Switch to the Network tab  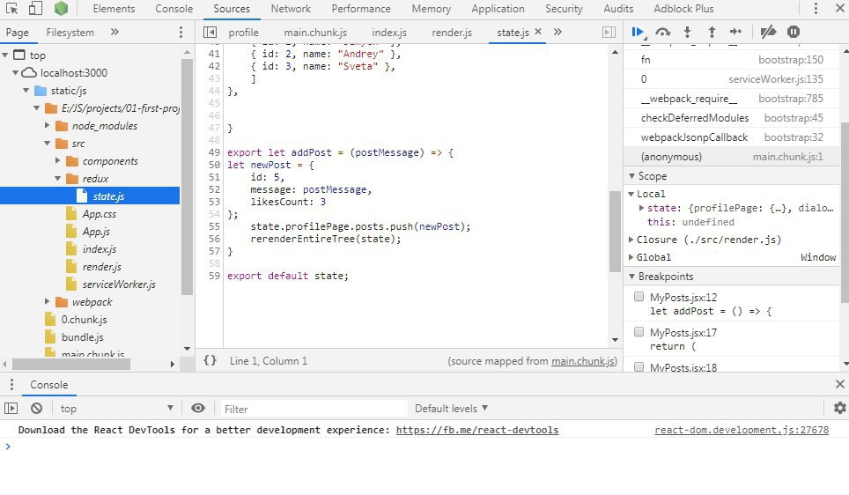(291, 9)
